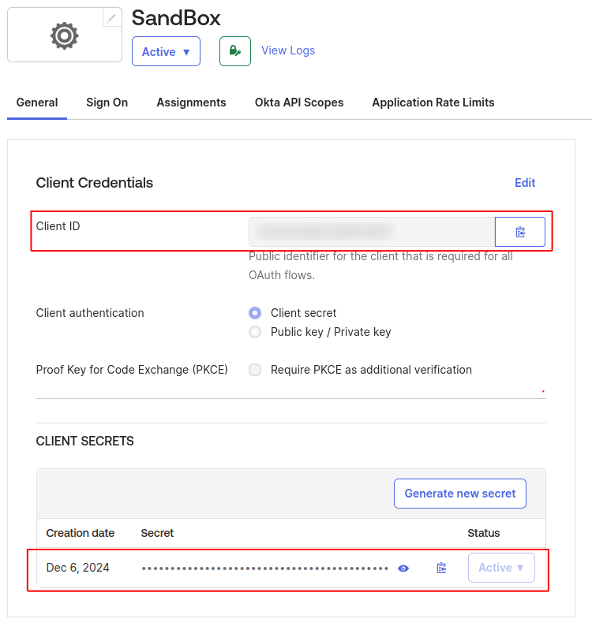Click the Creation date column header
The height and width of the screenshot is (626, 592).
pos(81,534)
